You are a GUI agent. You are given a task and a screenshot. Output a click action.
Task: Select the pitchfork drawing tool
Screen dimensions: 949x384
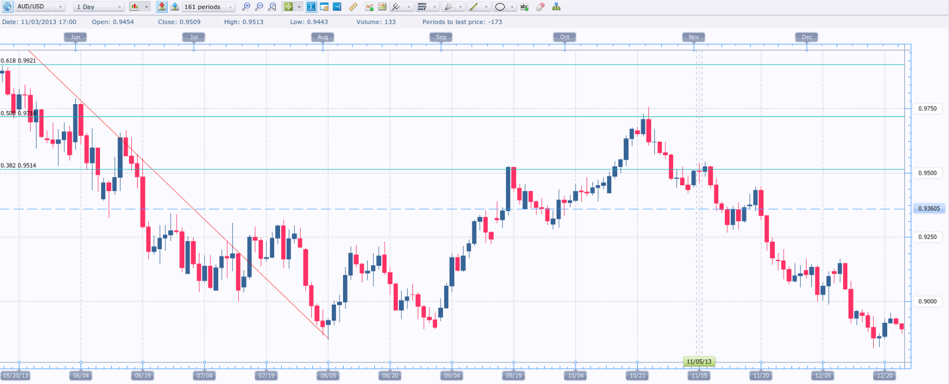(x=396, y=6)
